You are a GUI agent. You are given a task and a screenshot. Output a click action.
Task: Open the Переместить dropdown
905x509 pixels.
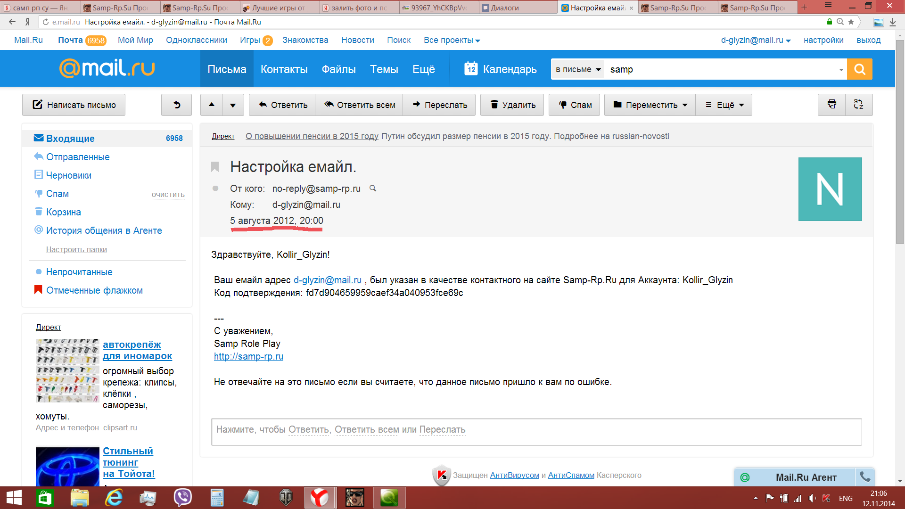pos(650,105)
